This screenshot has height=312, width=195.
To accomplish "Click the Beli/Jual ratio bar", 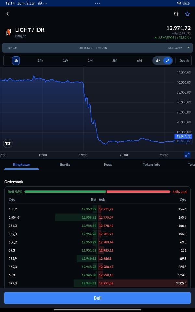I will (97, 192).
